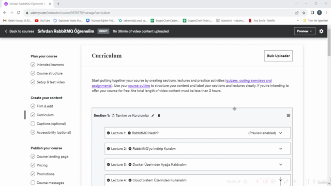
Task: Edit Section 1 title with pencil icon
Action: 153,115
